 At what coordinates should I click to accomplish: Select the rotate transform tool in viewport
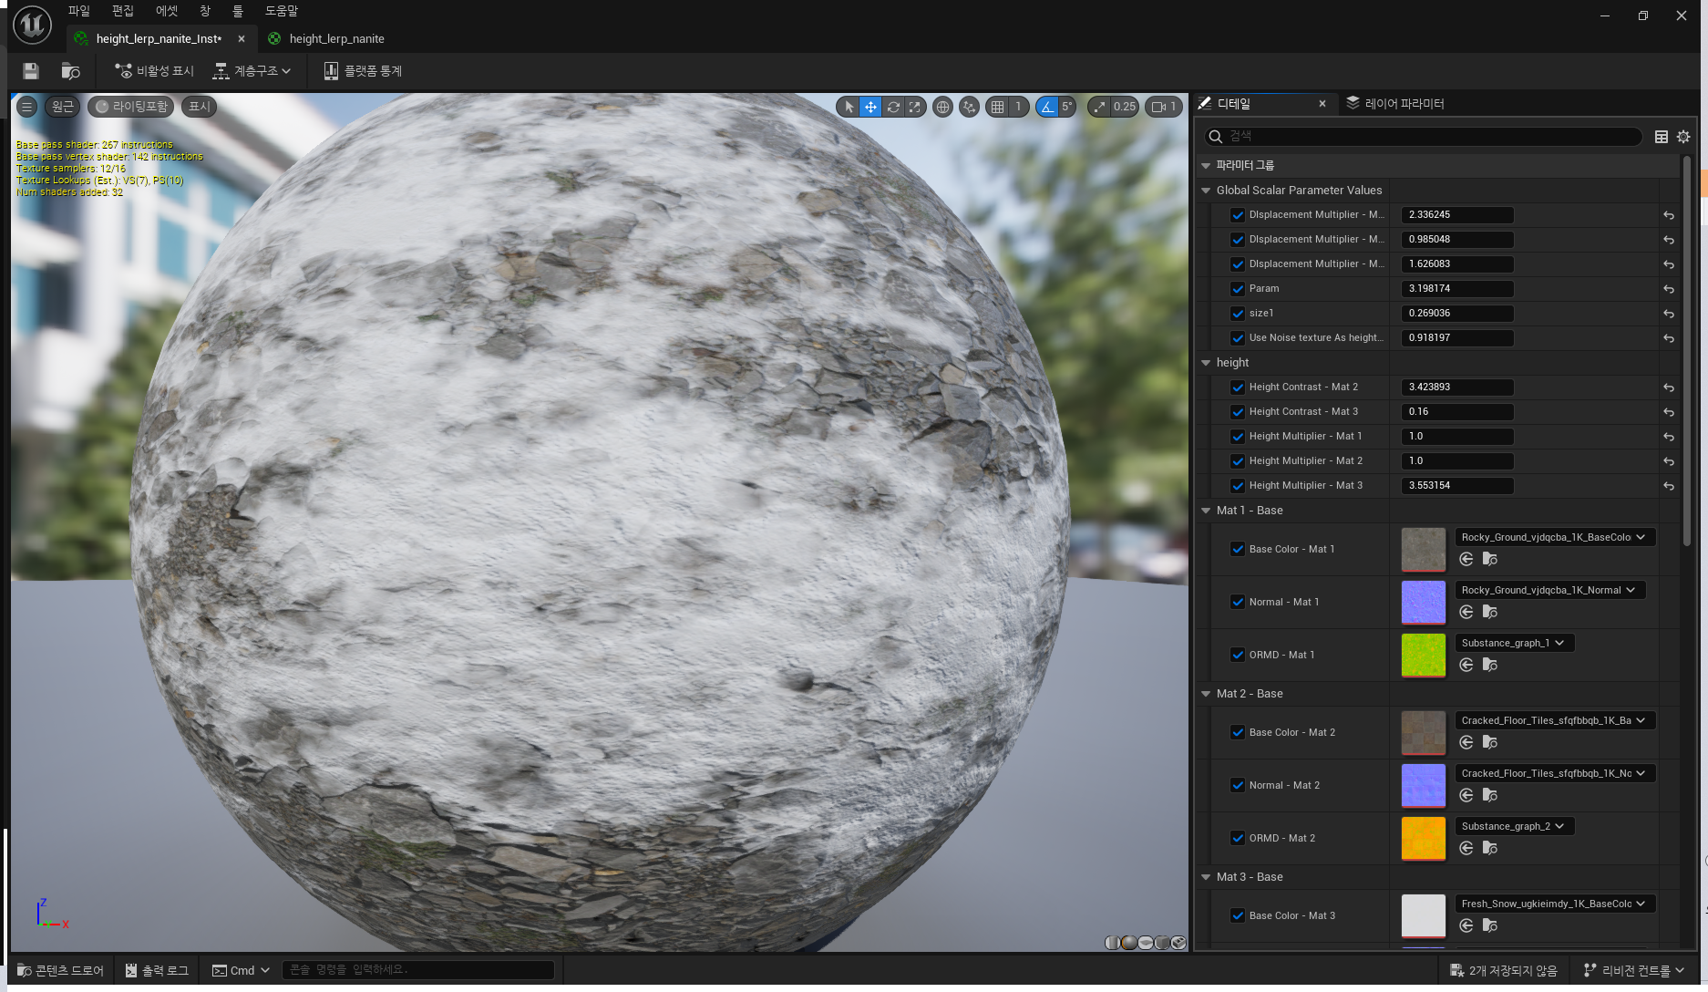(893, 107)
